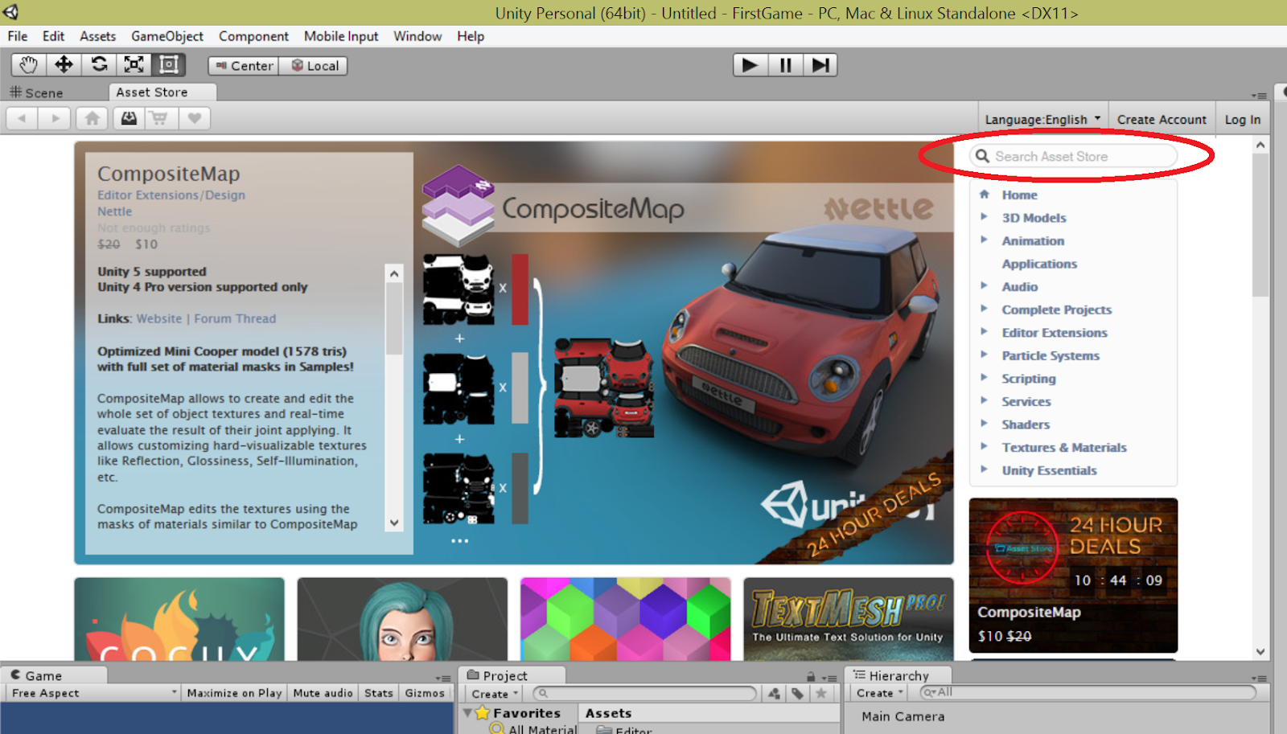Open the Assets menu

pyautogui.click(x=97, y=36)
